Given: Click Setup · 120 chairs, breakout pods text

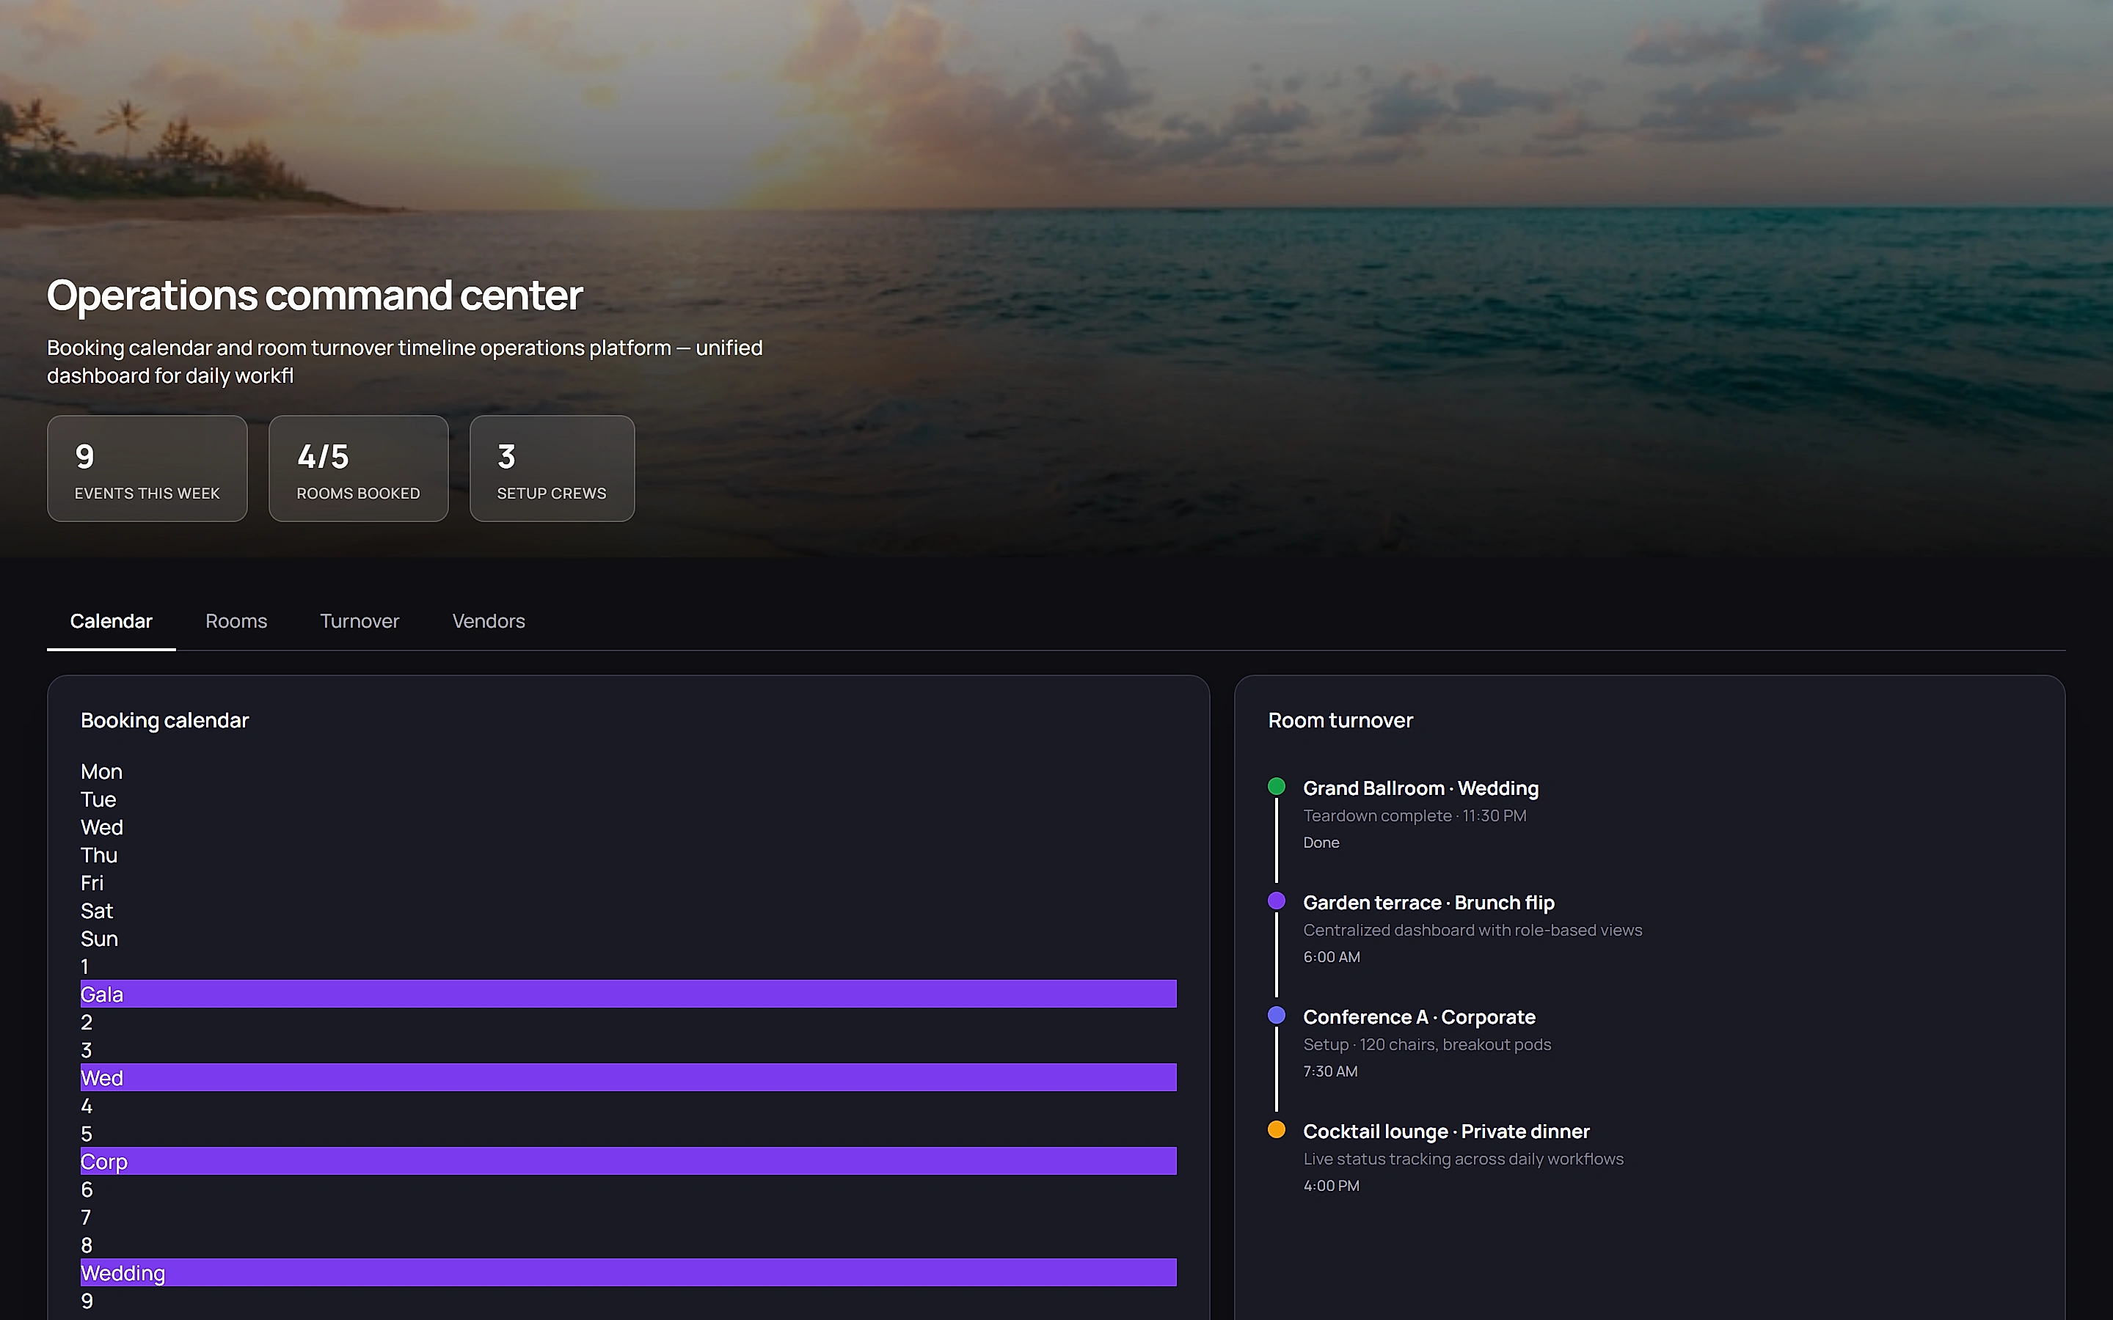Looking at the screenshot, I should pos(1427,1044).
